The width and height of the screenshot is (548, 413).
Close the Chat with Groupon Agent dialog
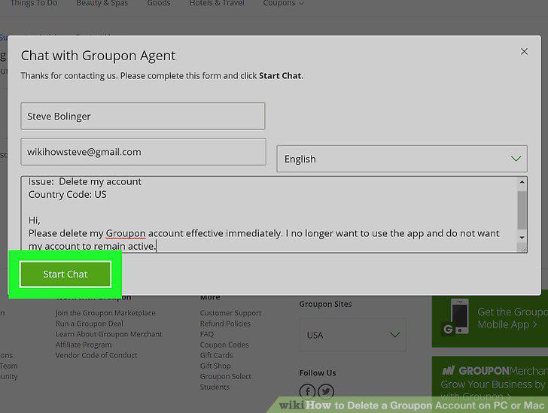coord(524,52)
